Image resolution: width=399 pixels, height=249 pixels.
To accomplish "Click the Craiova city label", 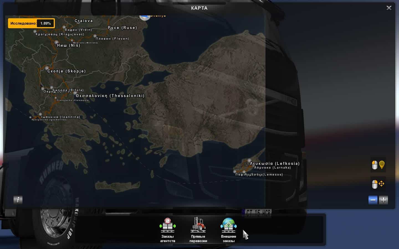I will [84, 21].
